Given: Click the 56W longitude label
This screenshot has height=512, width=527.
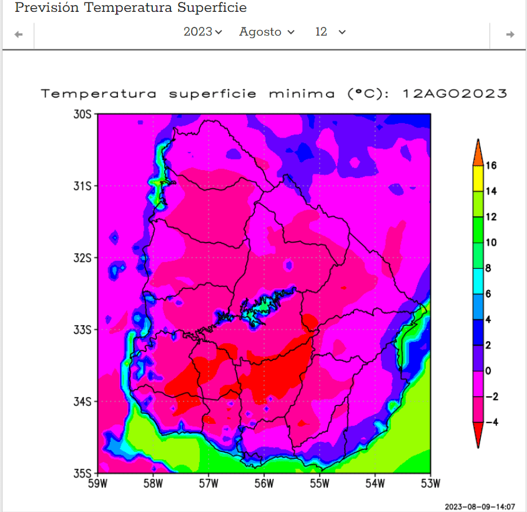Looking at the screenshot, I should [x=264, y=484].
